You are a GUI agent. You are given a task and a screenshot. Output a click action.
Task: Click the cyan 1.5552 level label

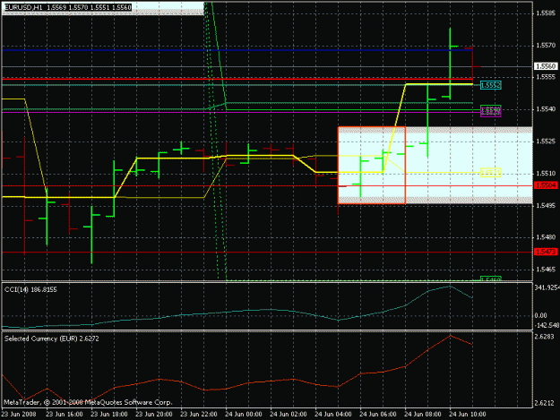coord(491,85)
